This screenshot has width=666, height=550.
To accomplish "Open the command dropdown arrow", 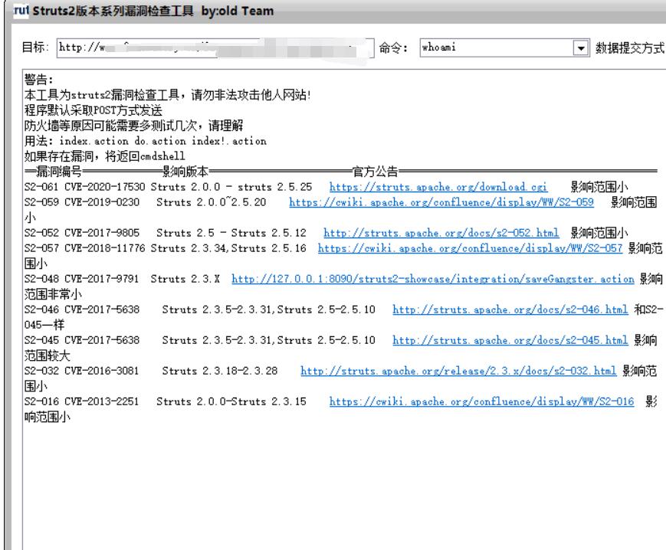I will pos(580,48).
